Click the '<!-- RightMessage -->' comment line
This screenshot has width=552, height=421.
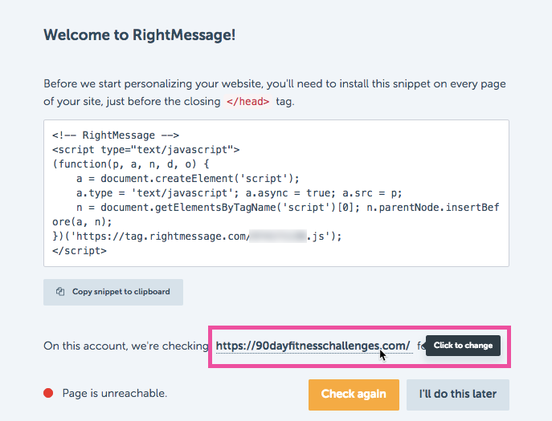click(x=116, y=136)
